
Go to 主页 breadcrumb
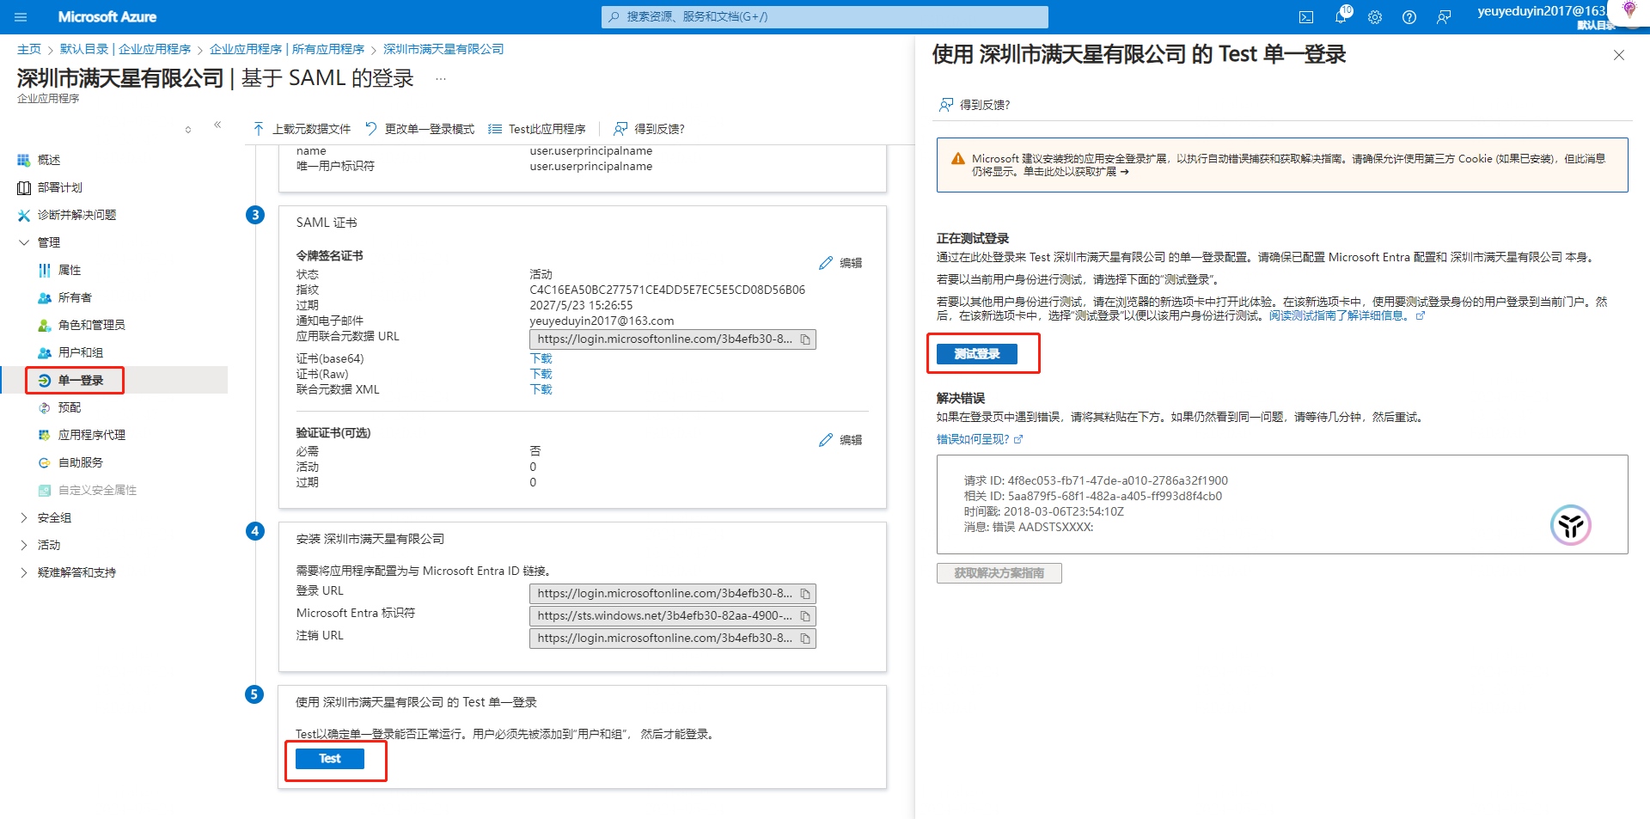29,49
